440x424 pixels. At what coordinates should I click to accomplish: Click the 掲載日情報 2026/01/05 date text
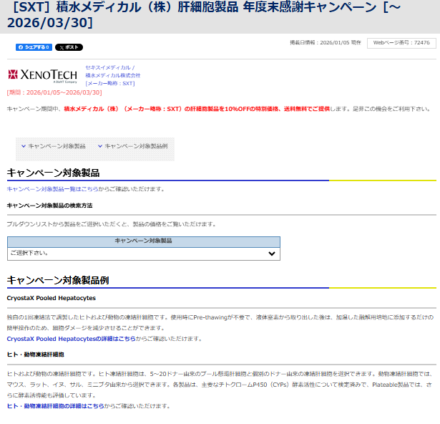click(326, 43)
